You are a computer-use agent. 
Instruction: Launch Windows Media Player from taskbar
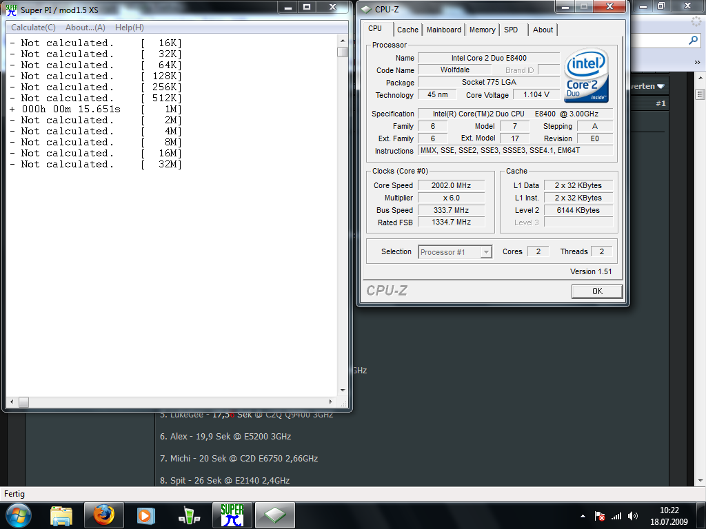click(145, 515)
